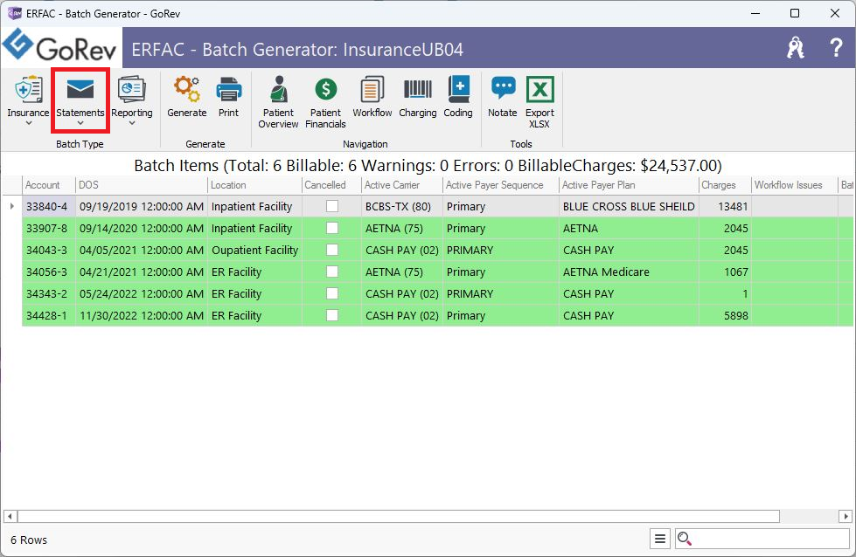Click the Oupatient Facility location cell
This screenshot has height=557, width=856.
click(x=254, y=251)
